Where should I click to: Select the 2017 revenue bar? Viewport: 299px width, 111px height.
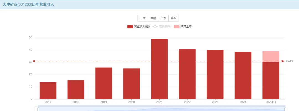pyautogui.click(x=48, y=91)
